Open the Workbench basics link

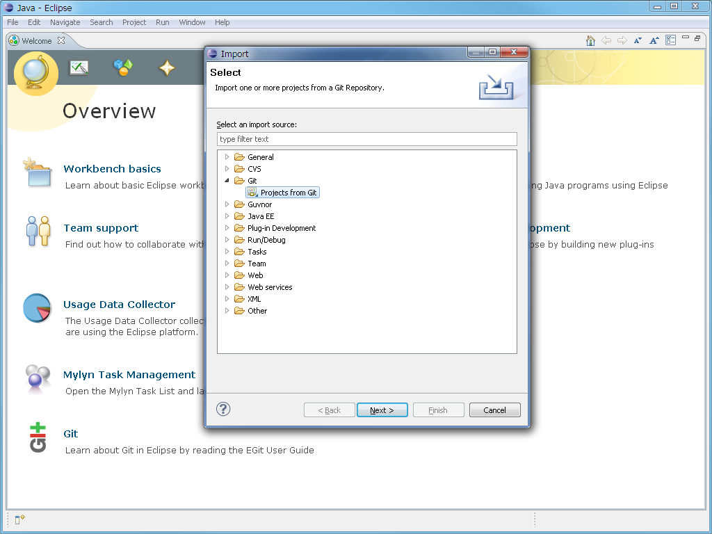(112, 169)
